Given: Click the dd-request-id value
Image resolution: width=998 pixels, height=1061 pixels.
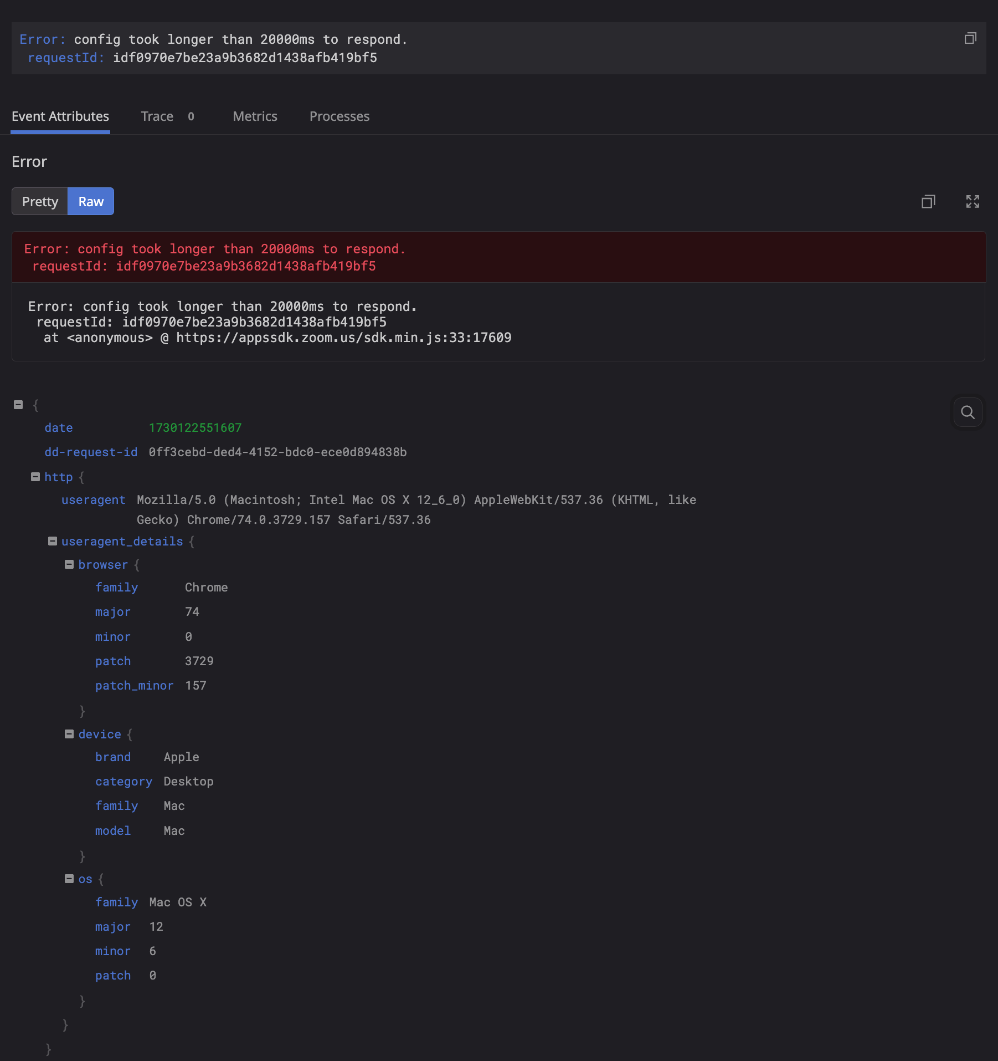Looking at the screenshot, I should [x=277, y=452].
